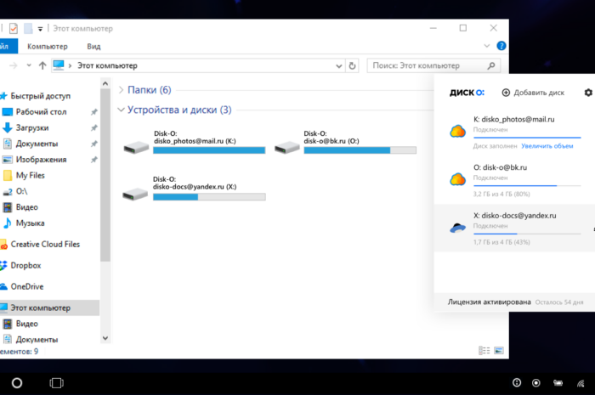595x395 pixels.
Task: Click the forward navigation arrow
Action: pyautogui.click(x=14, y=65)
